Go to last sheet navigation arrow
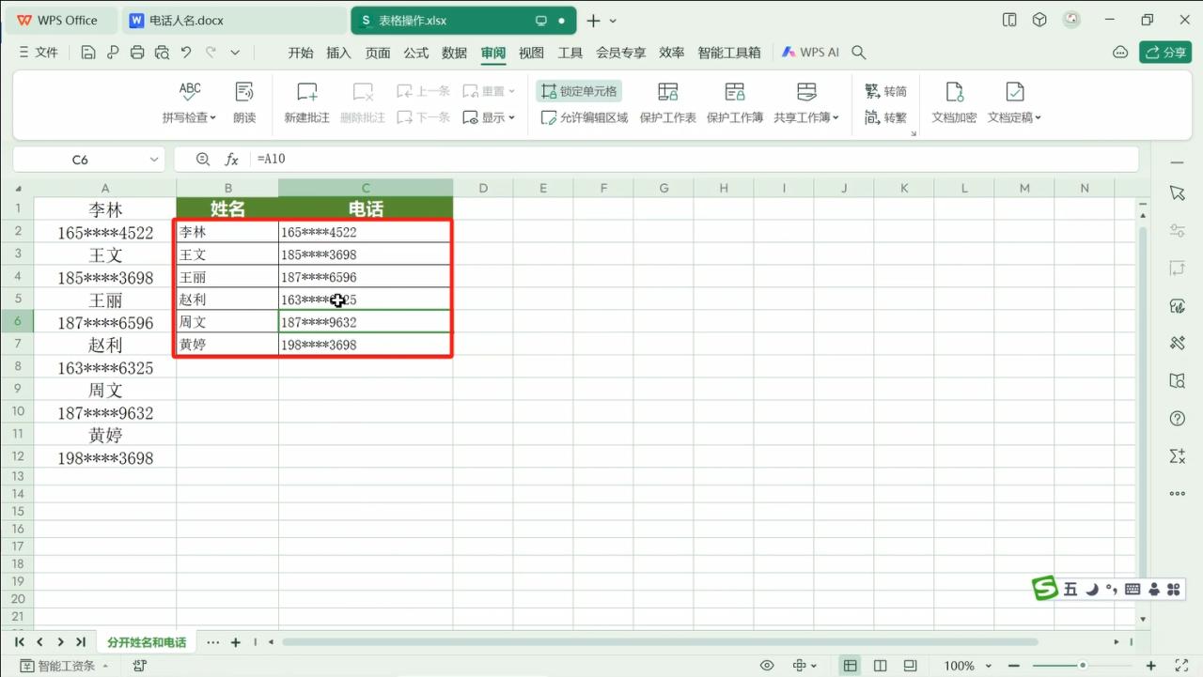 pos(81,642)
